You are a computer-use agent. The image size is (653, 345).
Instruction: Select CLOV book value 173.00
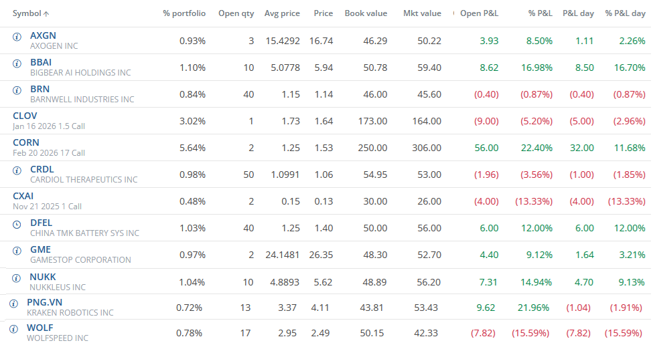(x=373, y=122)
